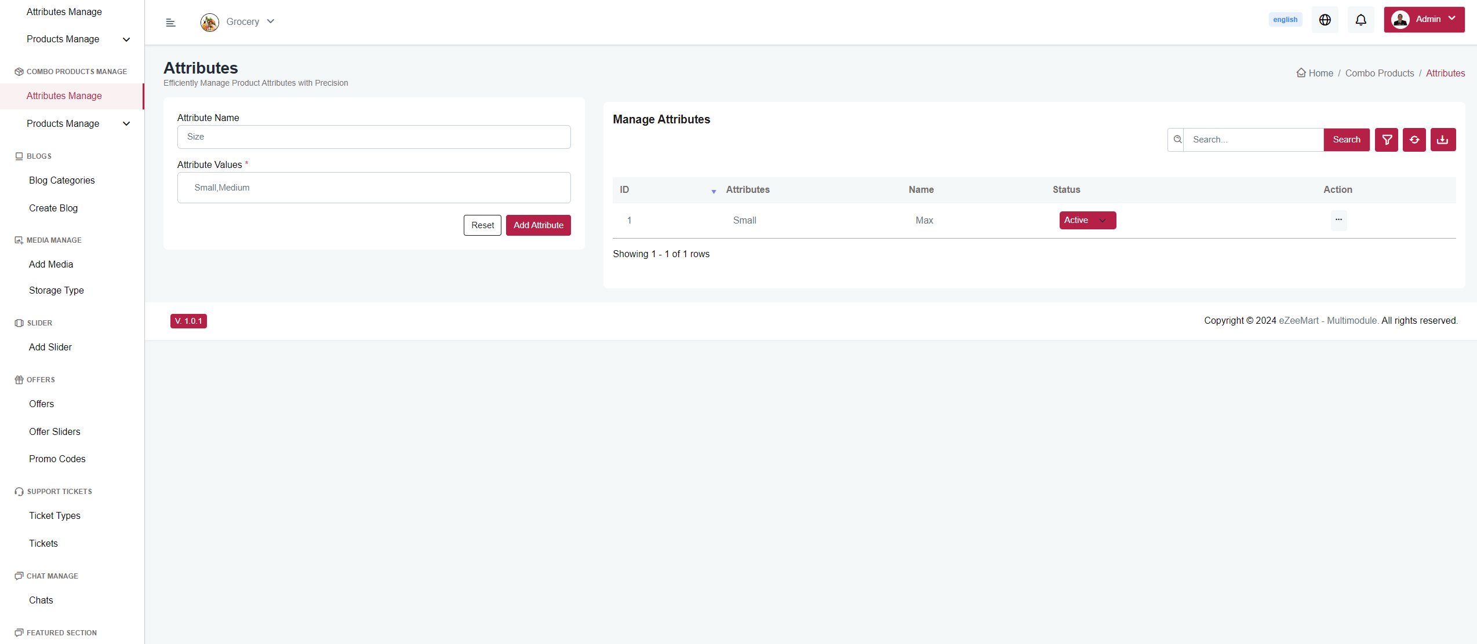Open the globe language icon
Screen dimensions: 1477x644
1325,20
